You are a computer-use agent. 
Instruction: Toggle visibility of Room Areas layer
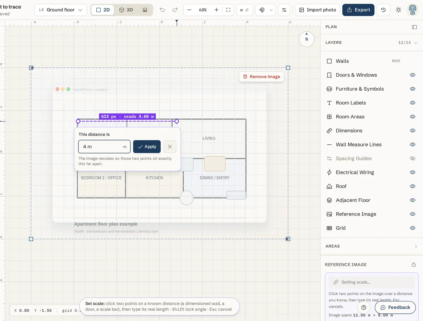click(412, 117)
